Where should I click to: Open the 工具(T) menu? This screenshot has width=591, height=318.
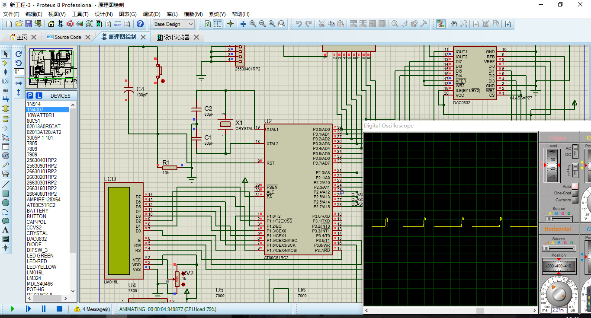pyautogui.click(x=80, y=14)
